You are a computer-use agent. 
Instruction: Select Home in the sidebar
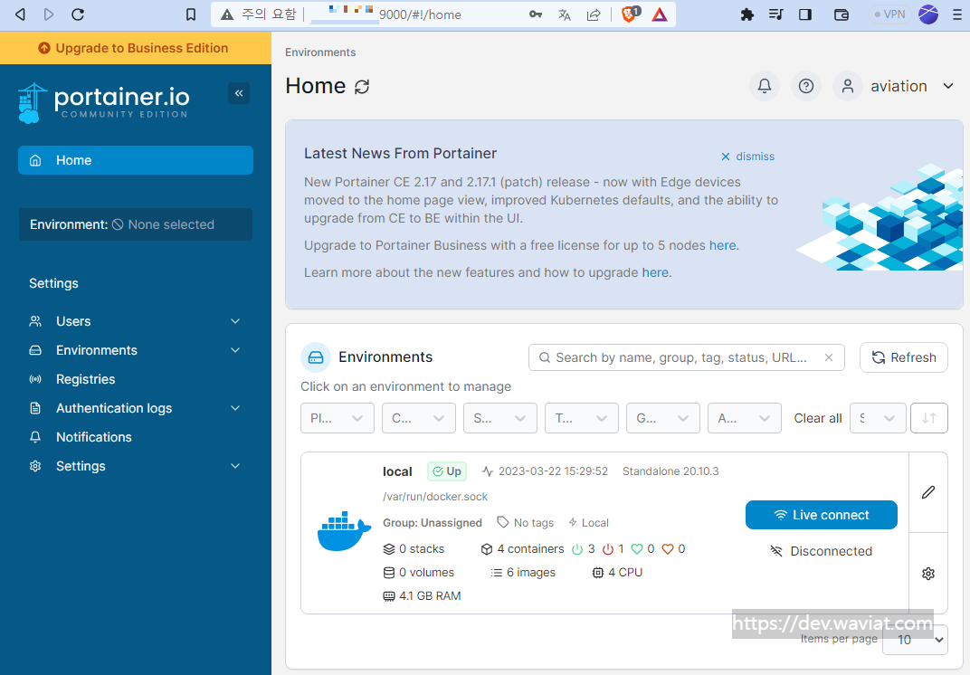coord(136,160)
